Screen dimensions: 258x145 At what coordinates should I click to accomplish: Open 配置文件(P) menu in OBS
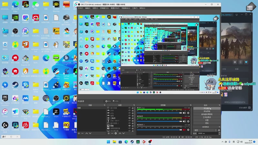point(115,8)
